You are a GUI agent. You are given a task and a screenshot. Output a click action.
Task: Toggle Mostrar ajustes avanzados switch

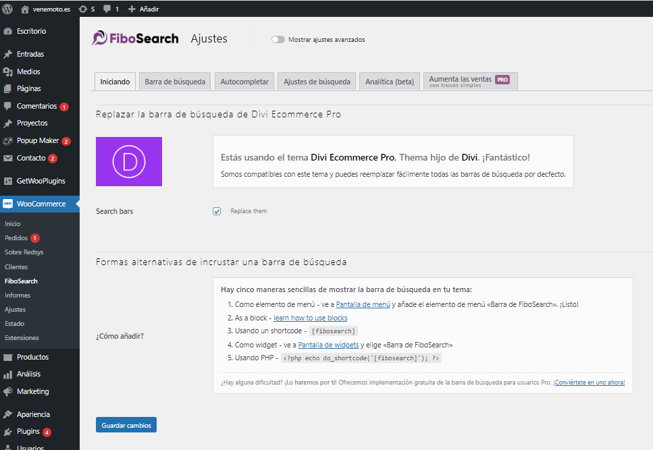[x=278, y=40]
